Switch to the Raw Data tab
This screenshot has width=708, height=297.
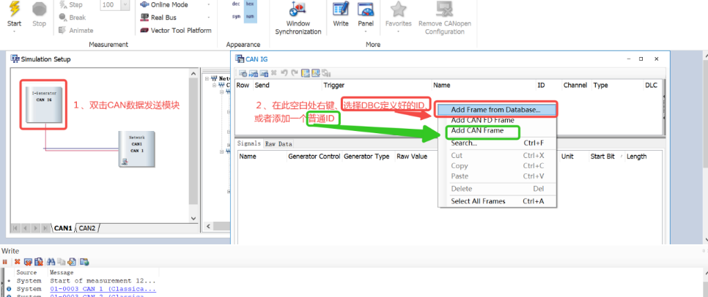[x=279, y=144]
